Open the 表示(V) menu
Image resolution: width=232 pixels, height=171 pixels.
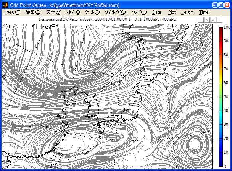[53, 12]
